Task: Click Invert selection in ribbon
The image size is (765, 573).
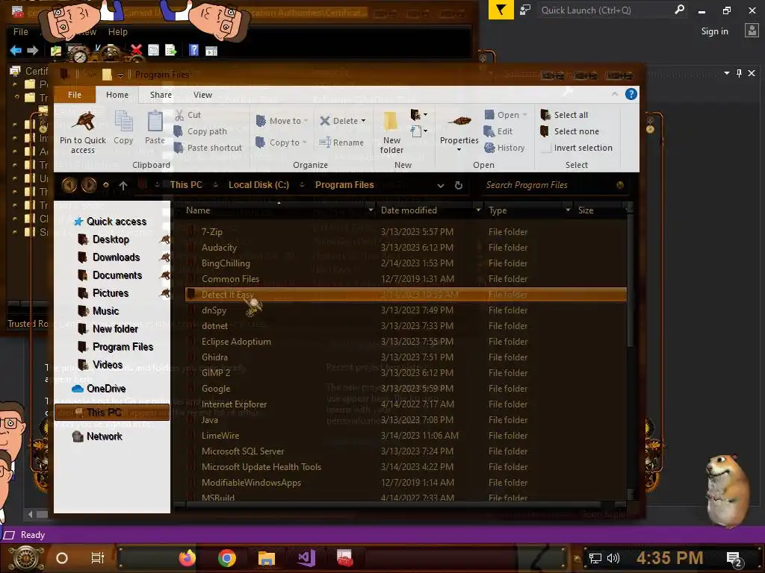Action: pos(577,148)
